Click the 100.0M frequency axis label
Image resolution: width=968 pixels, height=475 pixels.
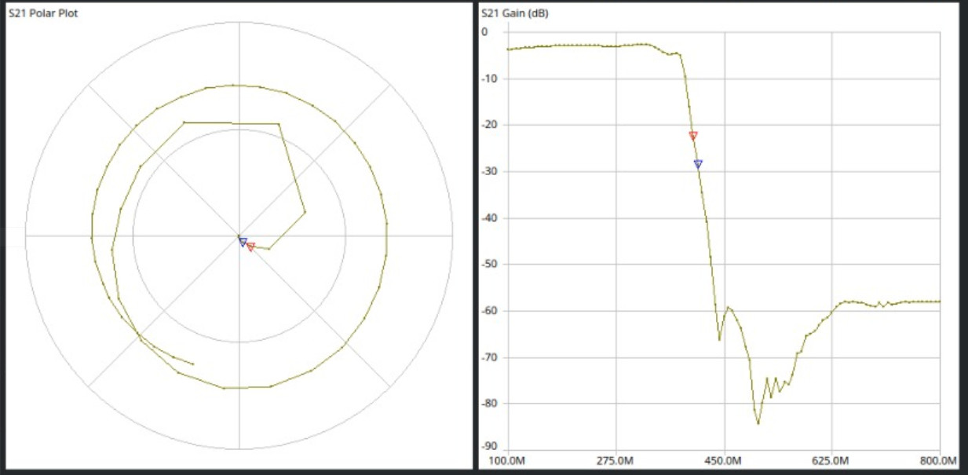pyautogui.click(x=508, y=460)
